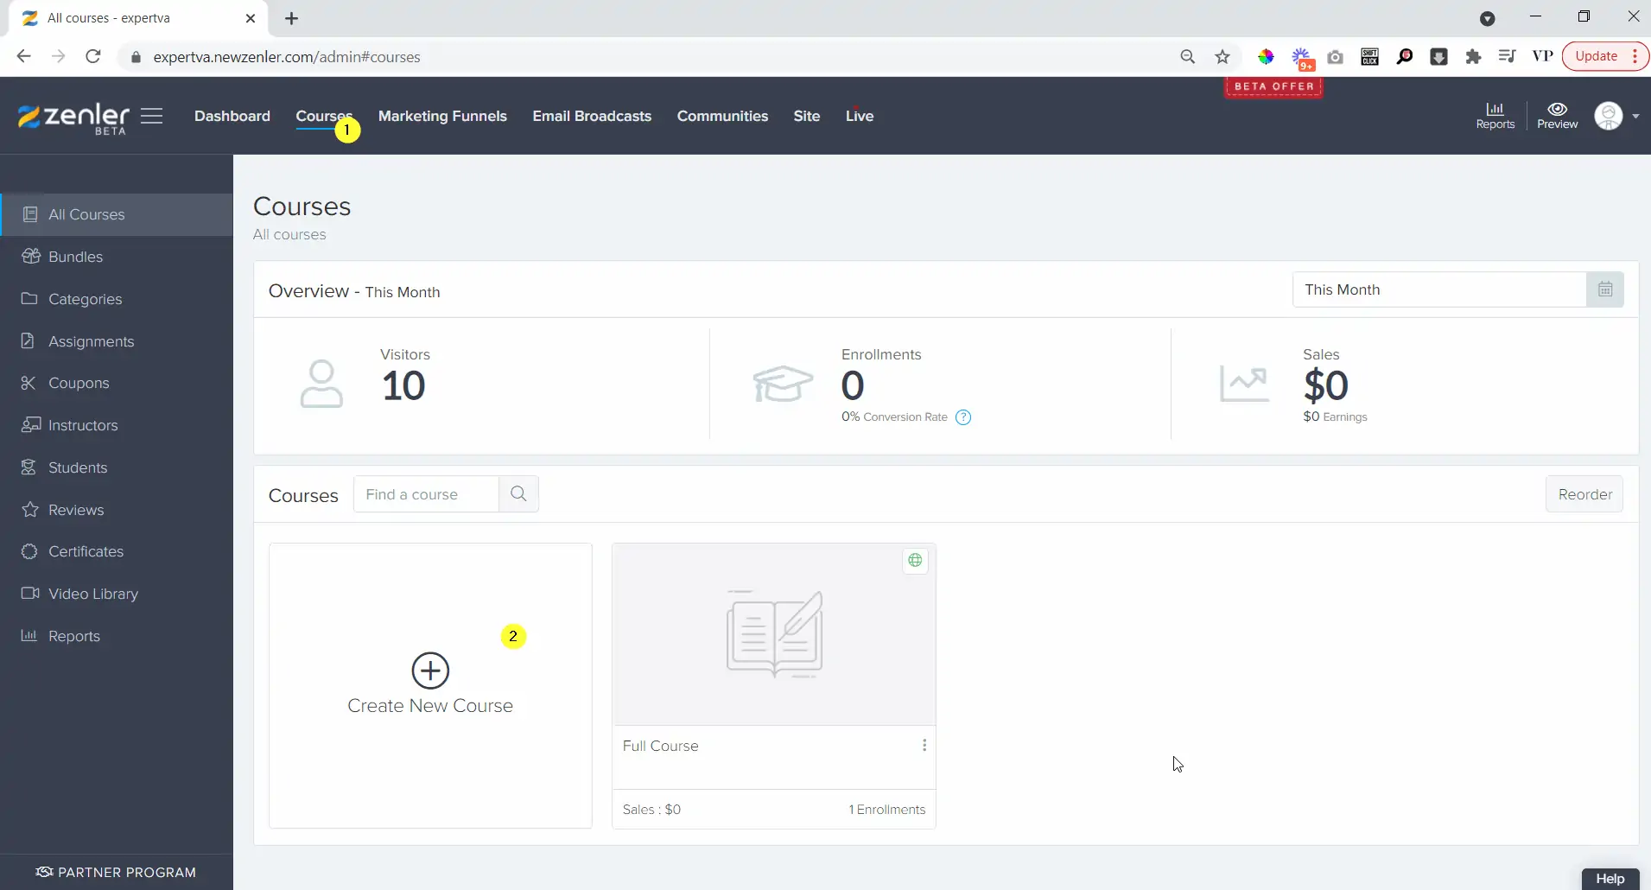Click the Reports chart icon in top bar
The height and width of the screenshot is (890, 1651).
[x=1494, y=111]
